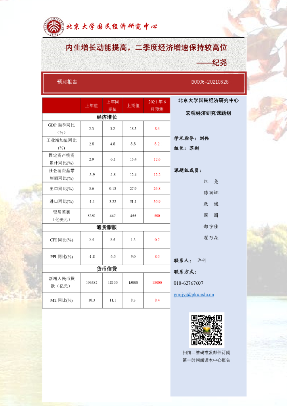The image size is (287, 406).
Task: Click the sidebar heading 宏观经济研究课题组
Action: click(x=209, y=113)
